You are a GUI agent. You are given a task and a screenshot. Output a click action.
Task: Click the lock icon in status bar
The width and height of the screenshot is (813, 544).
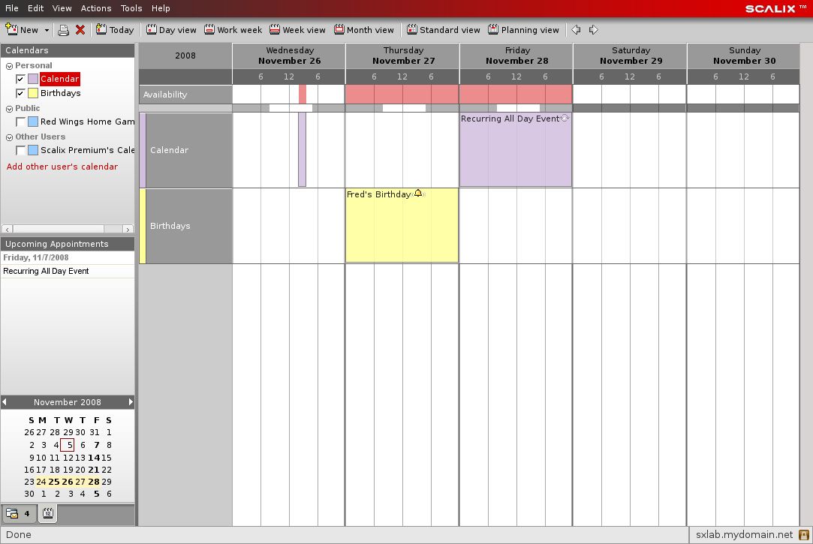pos(804,535)
